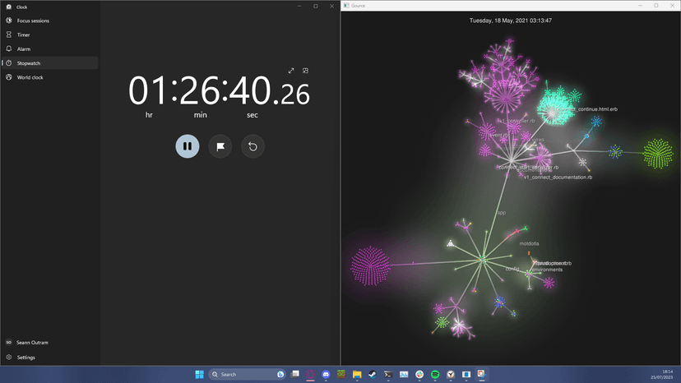Open Spotify from the taskbar
The width and height of the screenshot is (681, 383).
(x=435, y=375)
